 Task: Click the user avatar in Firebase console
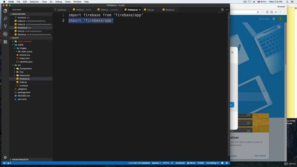point(280,19)
